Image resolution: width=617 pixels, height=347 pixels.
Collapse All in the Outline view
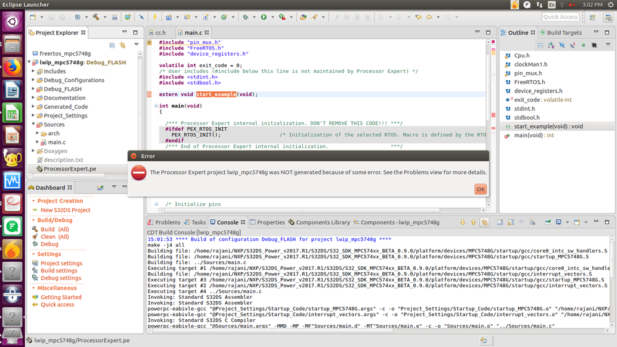[x=540, y=45]
